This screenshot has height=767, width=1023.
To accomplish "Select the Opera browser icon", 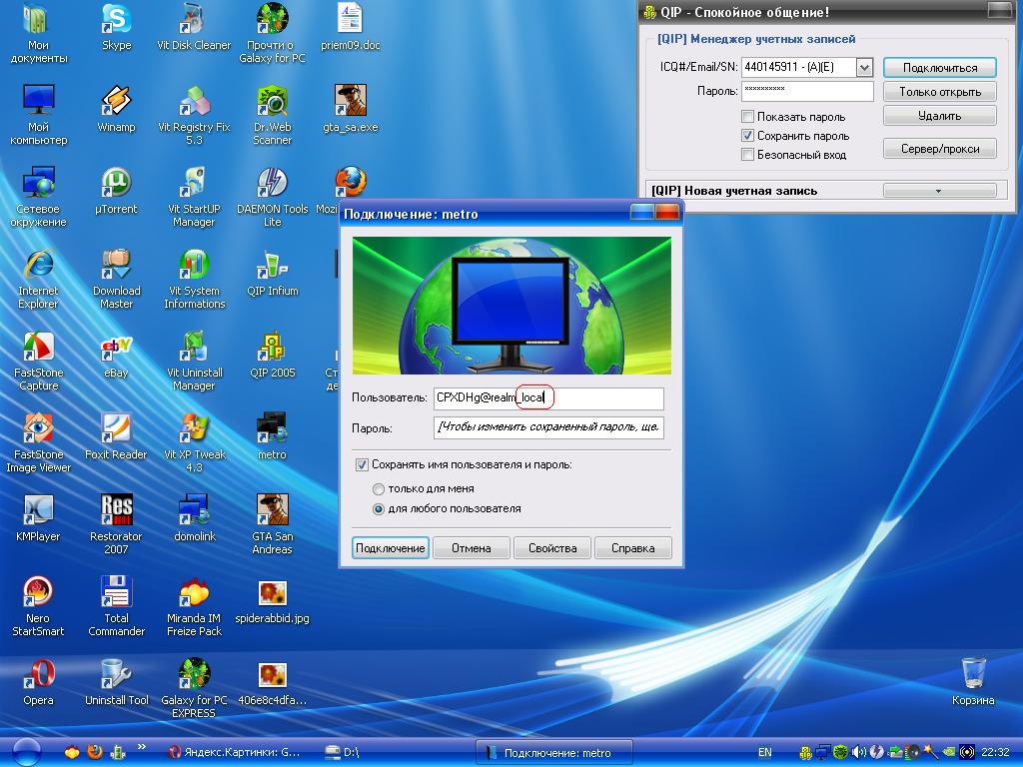I will tap(38, 683).
